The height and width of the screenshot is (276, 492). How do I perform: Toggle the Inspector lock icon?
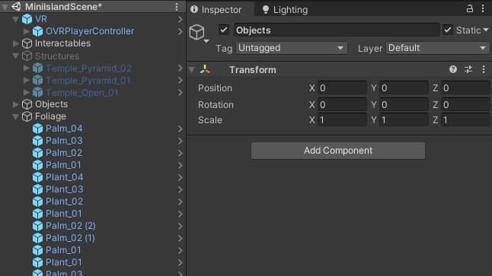pos(470,8)
